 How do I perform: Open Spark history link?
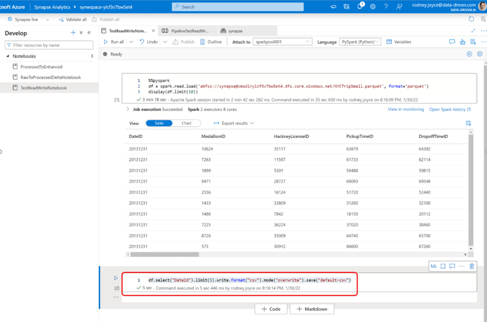point(450,109)
